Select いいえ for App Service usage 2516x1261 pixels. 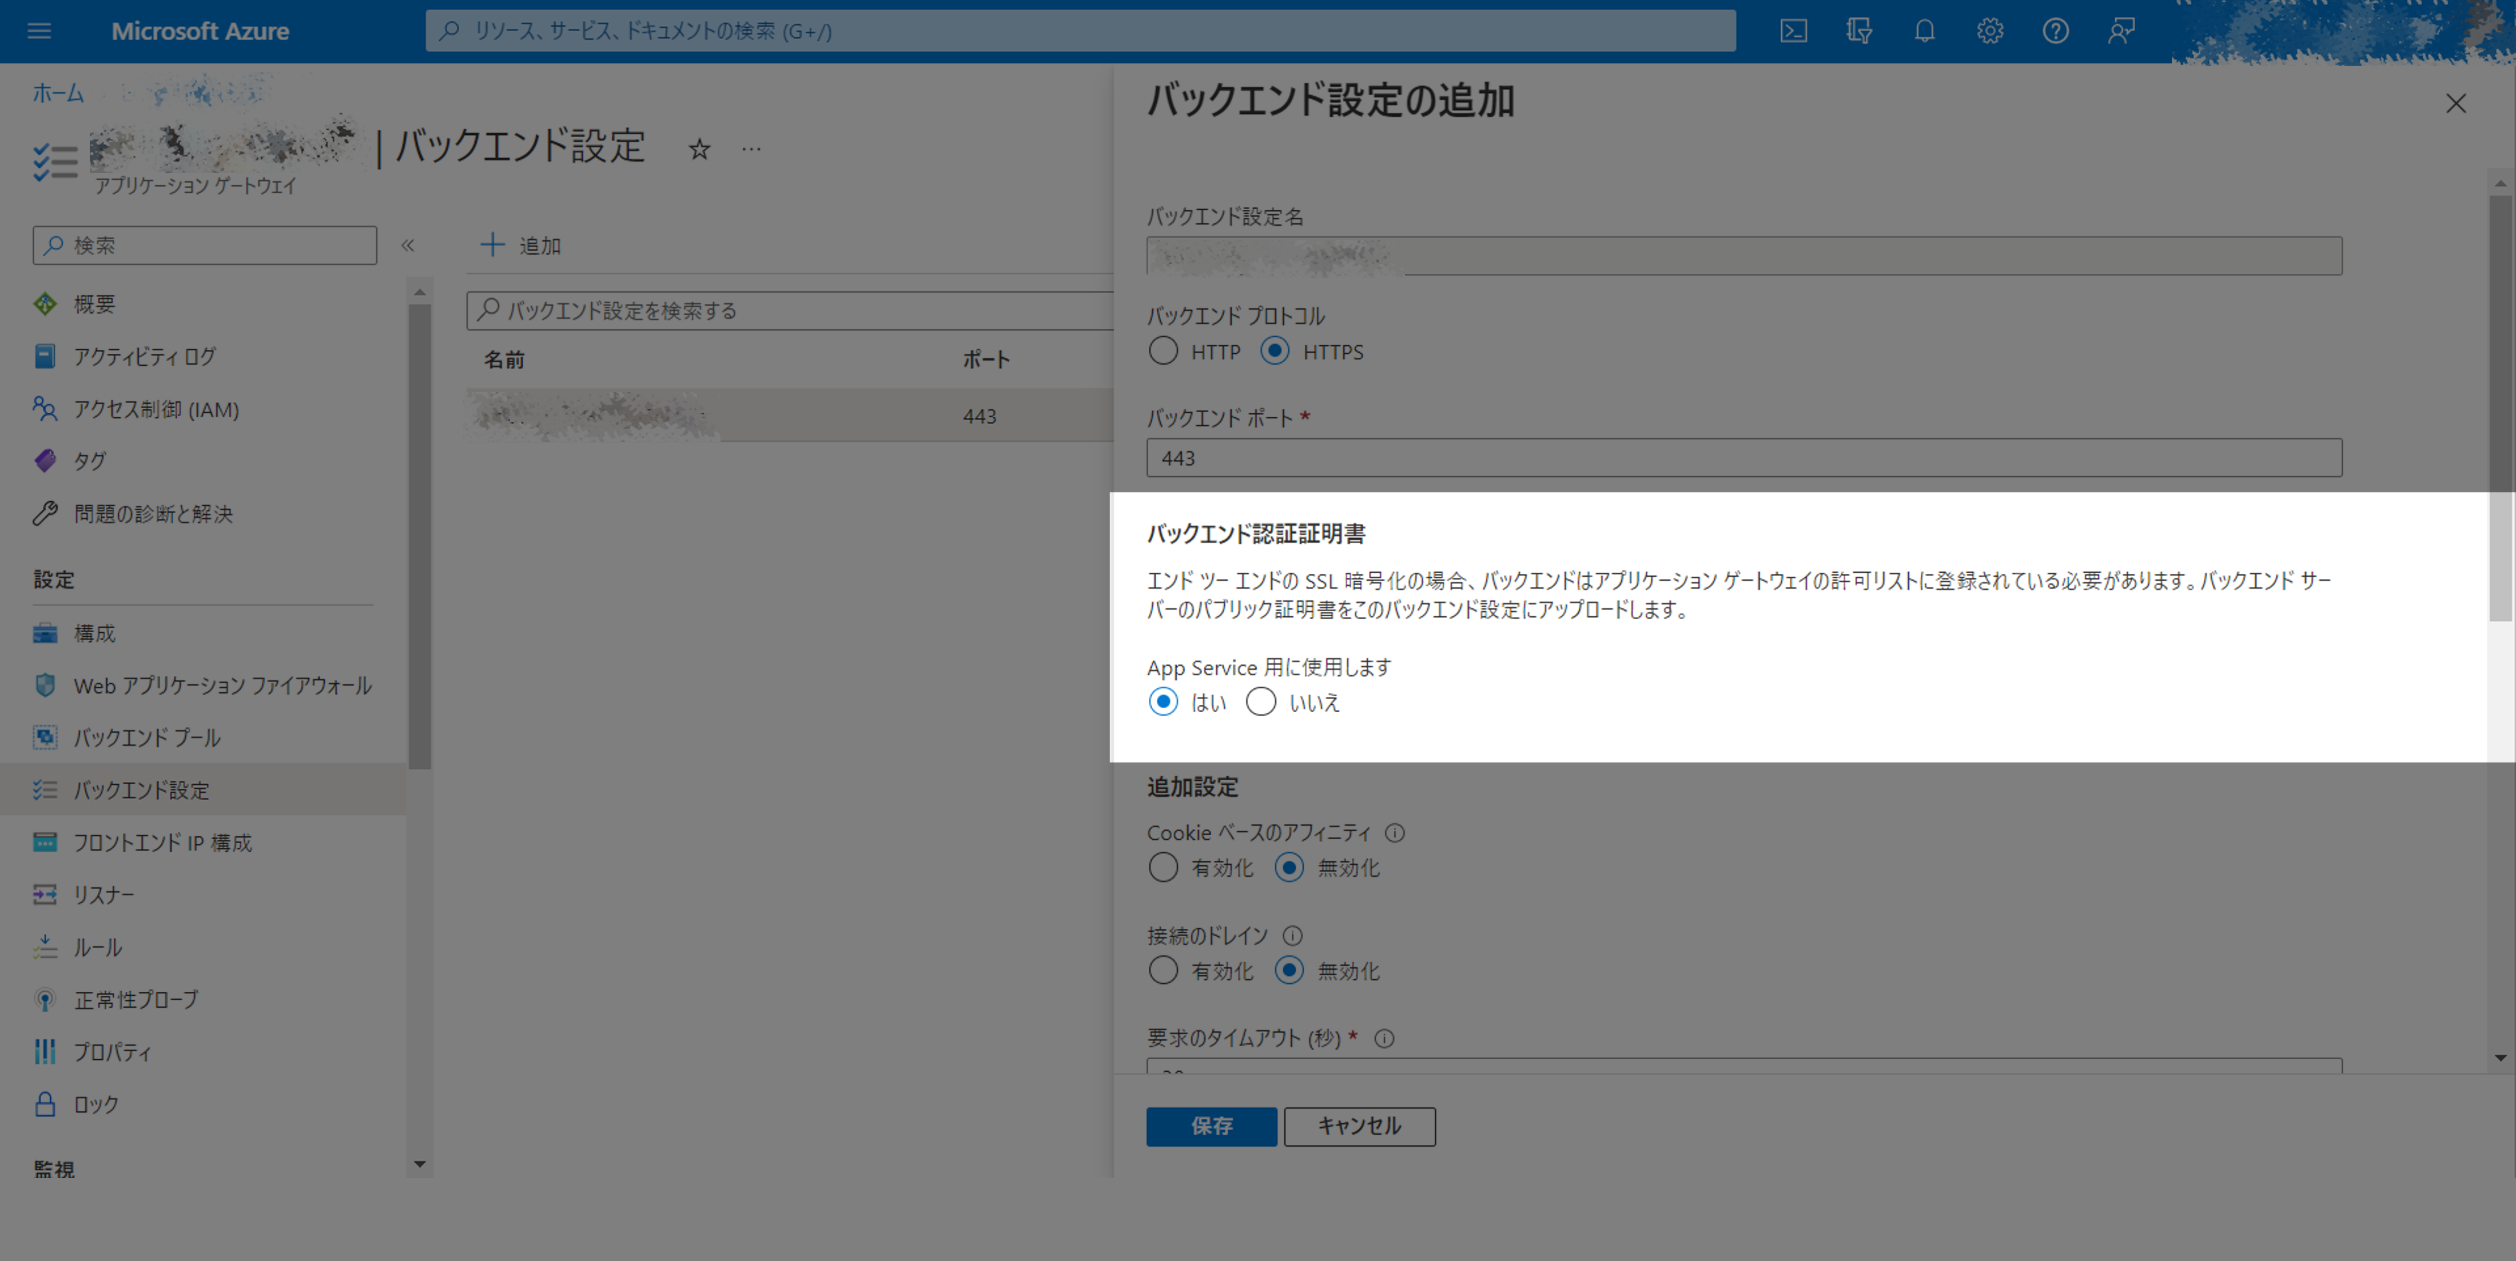pyautogui.click(x=1261, y=702)
